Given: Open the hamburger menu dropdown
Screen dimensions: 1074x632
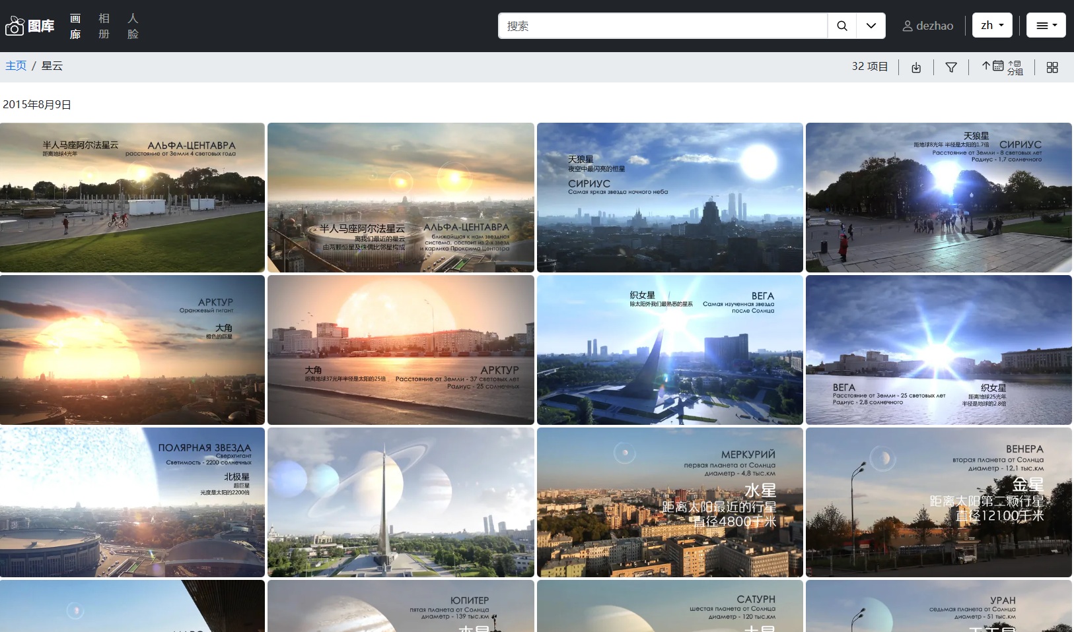Looking at the screenshot, I should [x=1046, y=26].
